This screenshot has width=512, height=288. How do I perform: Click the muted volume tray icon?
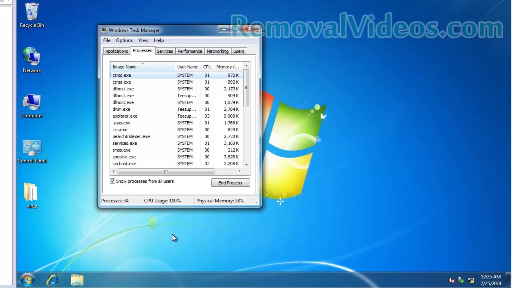coord(452,280)
